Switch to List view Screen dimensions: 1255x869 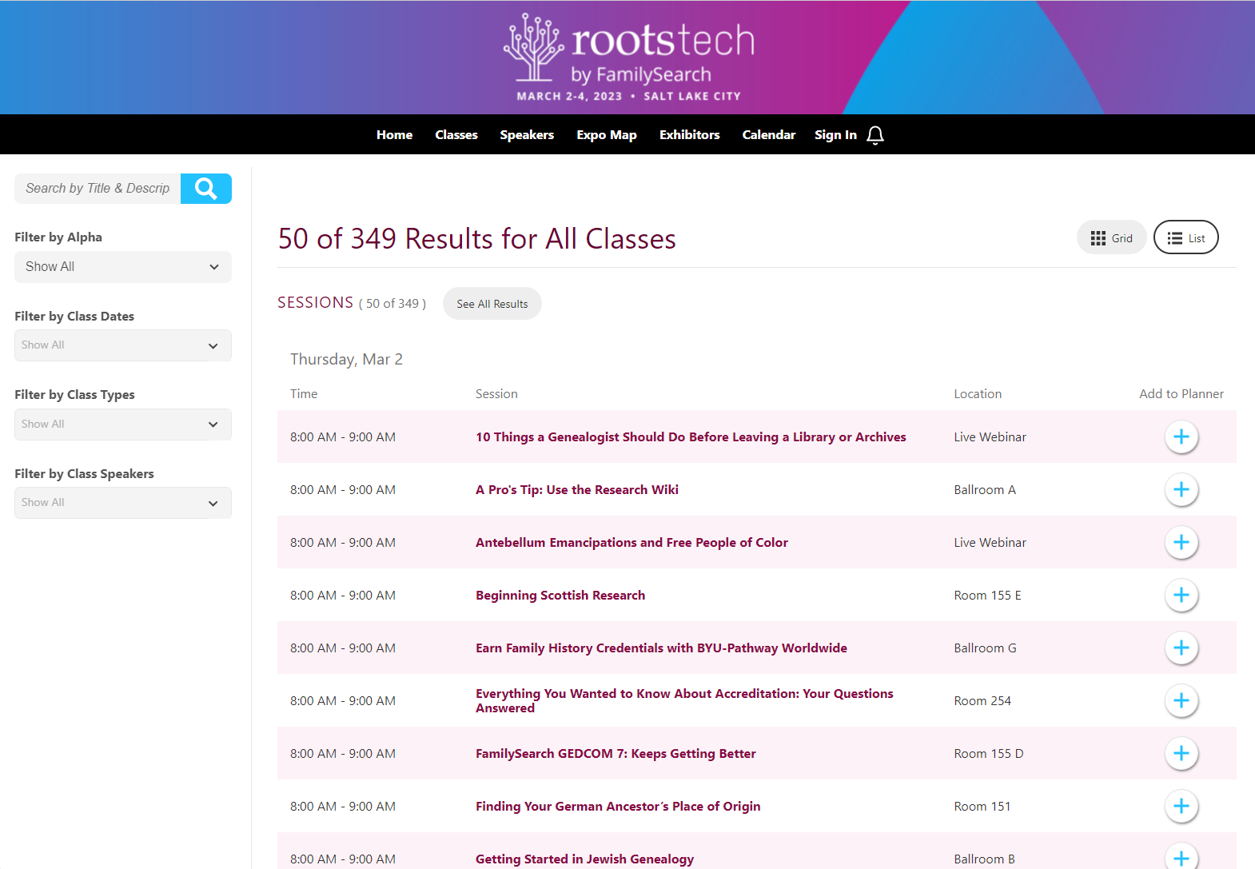tap(1186, 237)
